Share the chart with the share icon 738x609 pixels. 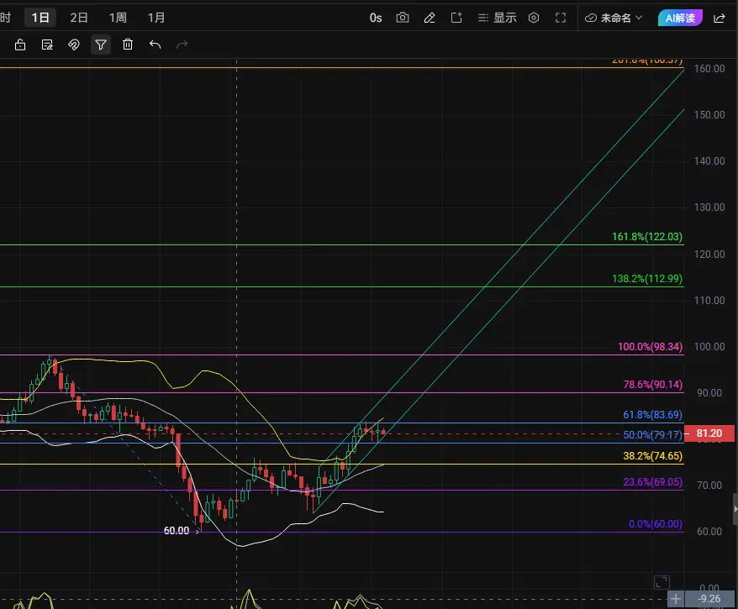[x=720, y=18]
